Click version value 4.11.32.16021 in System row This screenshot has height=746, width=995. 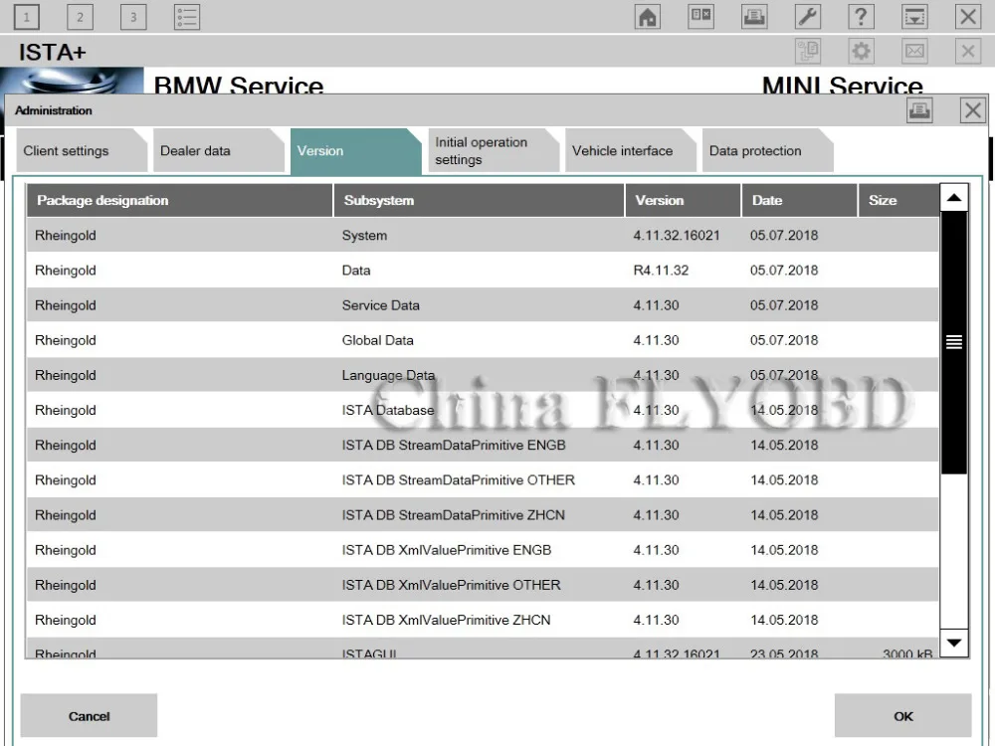pyautogui.click(x=677, y=236)
